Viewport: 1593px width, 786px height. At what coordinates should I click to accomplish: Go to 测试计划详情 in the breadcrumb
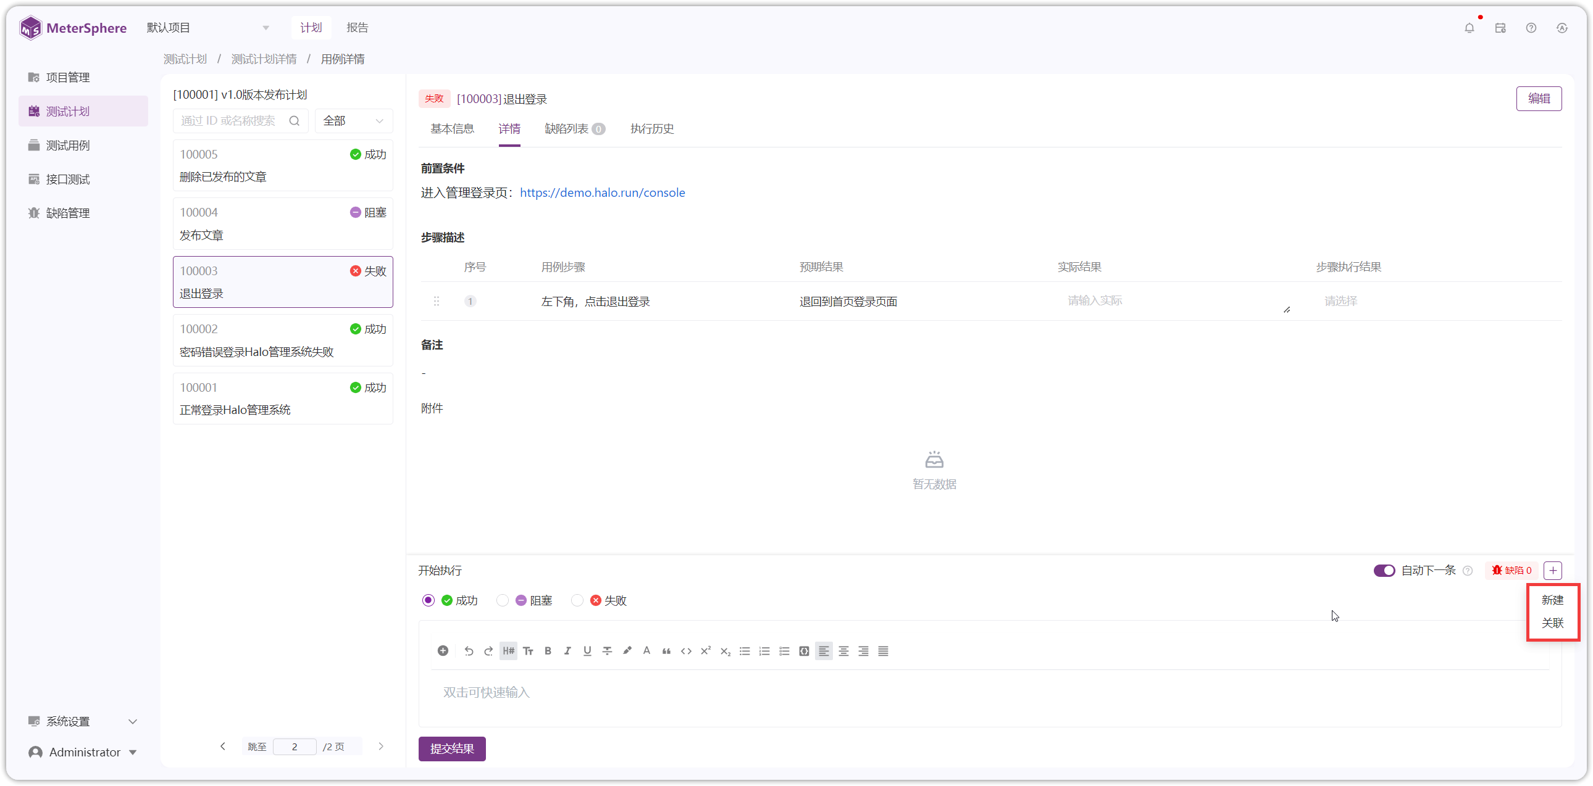[x=264, y=59]
